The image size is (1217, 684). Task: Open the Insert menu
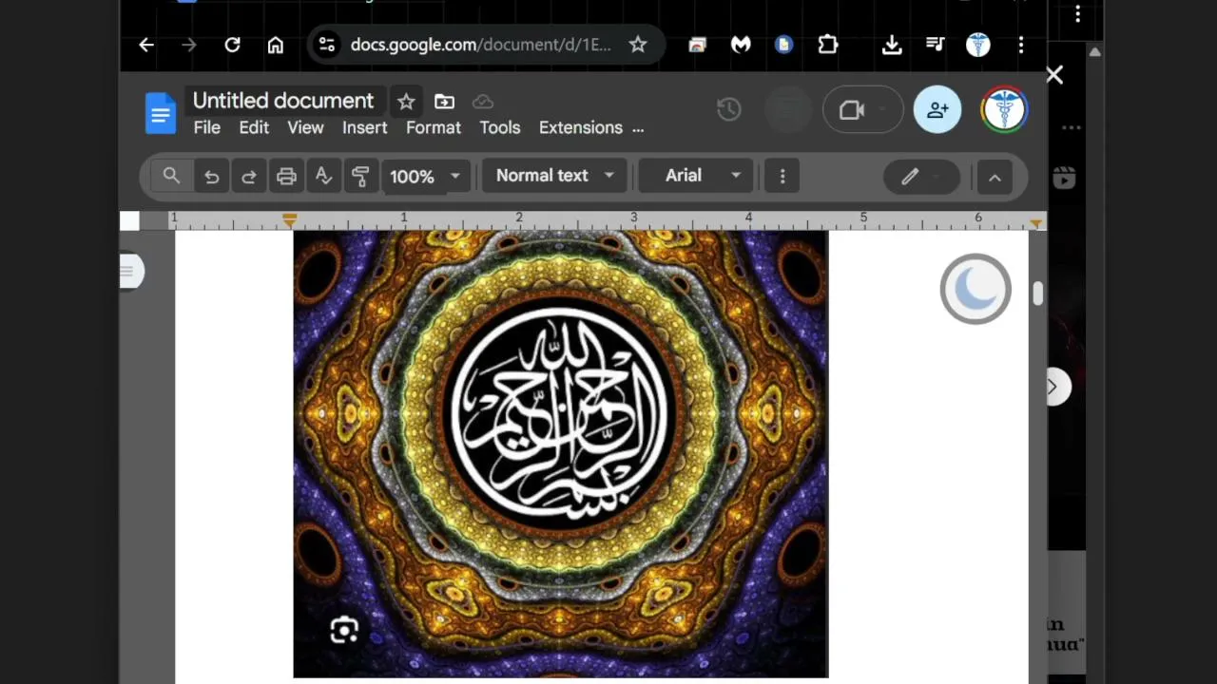[x=365, y=127]
